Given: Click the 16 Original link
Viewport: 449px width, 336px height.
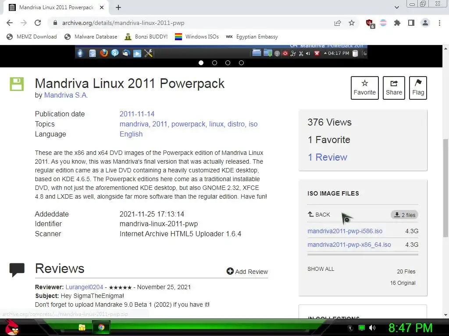Looking at the screenshot, I should coord(403,283).
